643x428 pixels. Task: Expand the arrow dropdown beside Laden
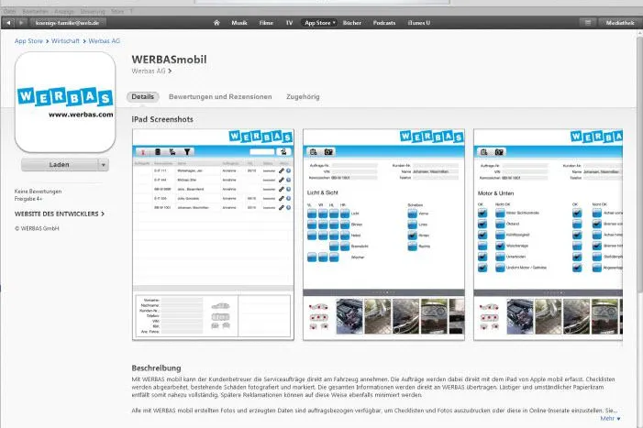coord(104,165)
